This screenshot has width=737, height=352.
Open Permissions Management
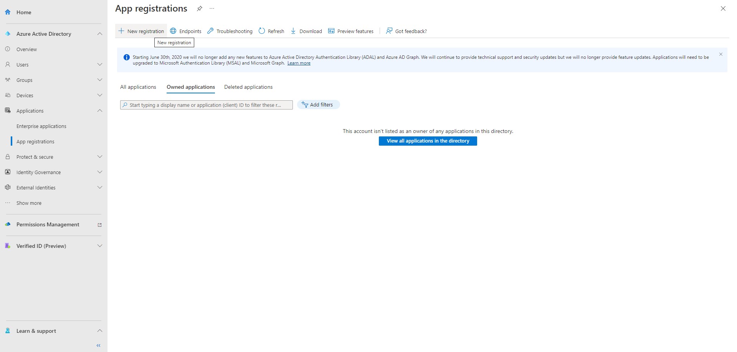tap(48, 224)
